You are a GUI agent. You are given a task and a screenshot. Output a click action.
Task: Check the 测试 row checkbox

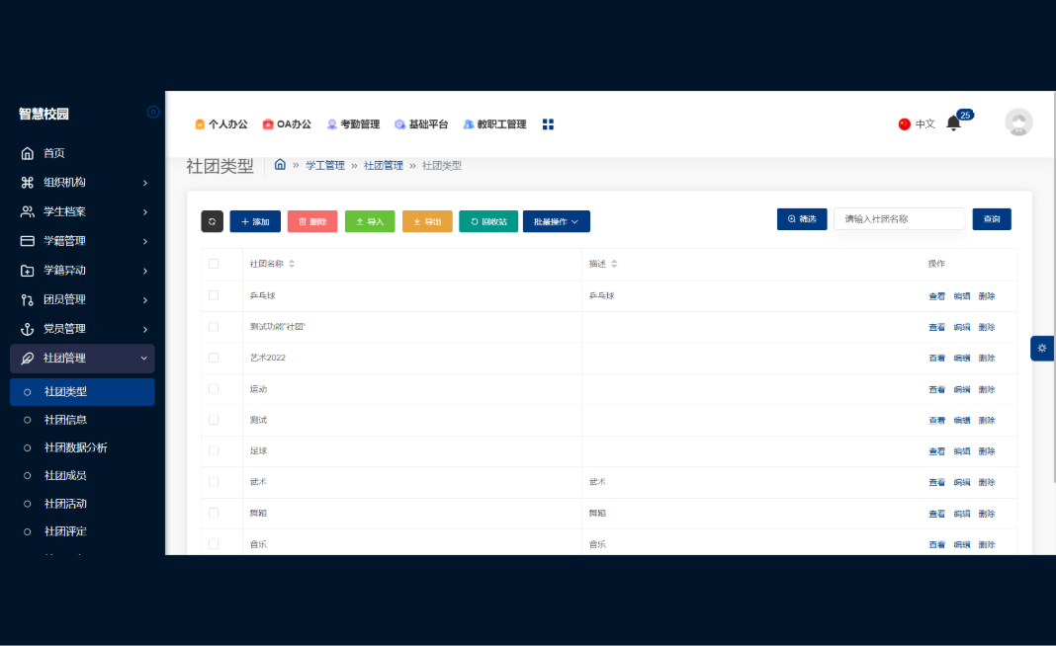[x=214, y=419]
